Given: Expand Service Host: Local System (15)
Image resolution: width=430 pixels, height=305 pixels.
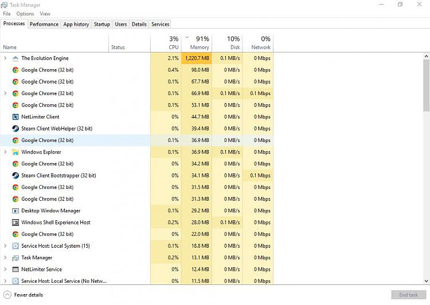Looking at the screenshot, I should (x=5, y=246).
